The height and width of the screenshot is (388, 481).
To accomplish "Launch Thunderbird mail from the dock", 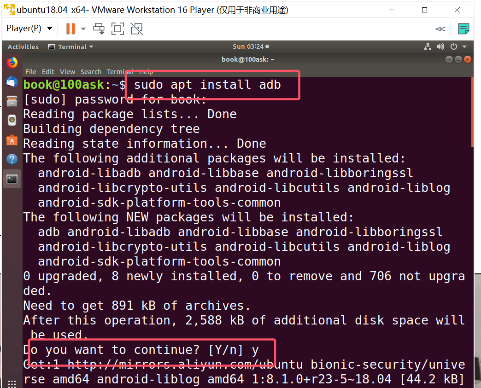I will [x=12, y=82].
